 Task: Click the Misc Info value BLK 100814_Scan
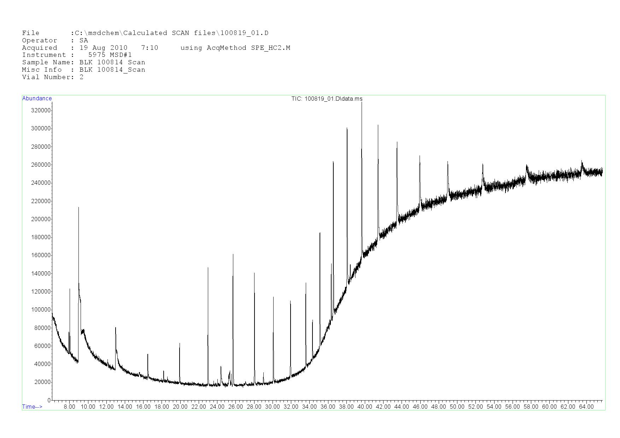pyautogui.click(x=112, y=70)
